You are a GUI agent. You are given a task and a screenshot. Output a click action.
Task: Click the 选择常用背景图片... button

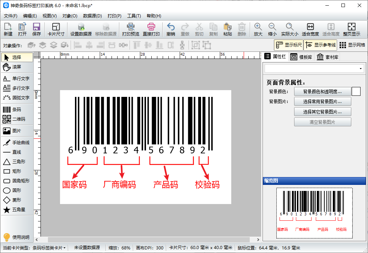tap(323, 101)
